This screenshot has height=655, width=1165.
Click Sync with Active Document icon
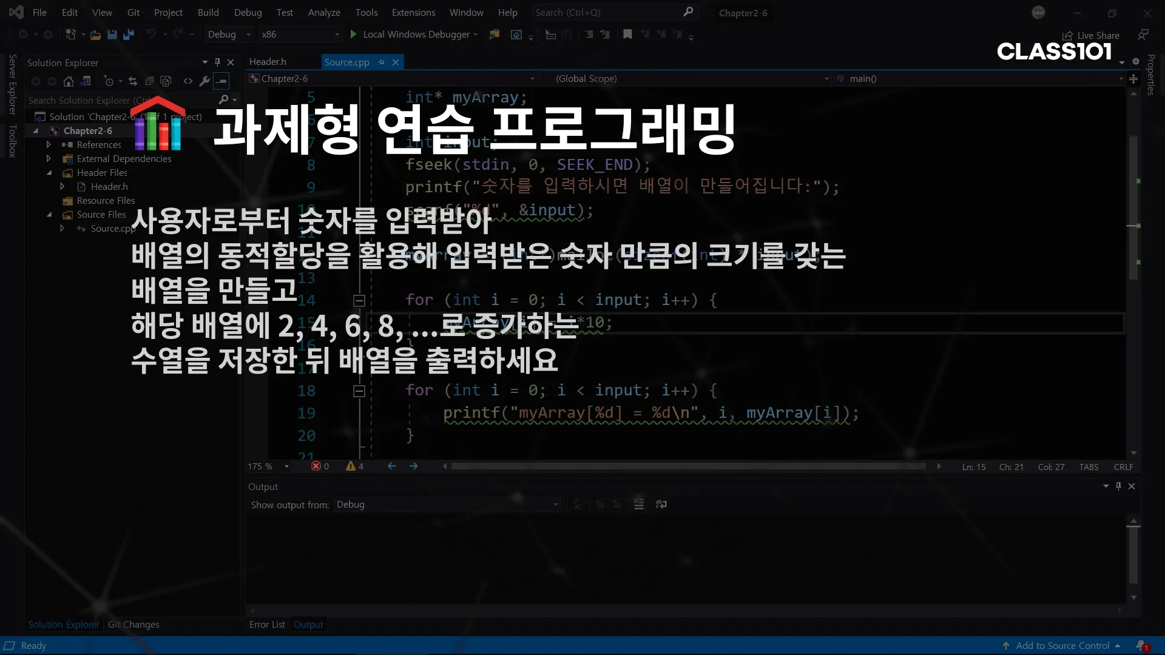click(x=133, y=81)
